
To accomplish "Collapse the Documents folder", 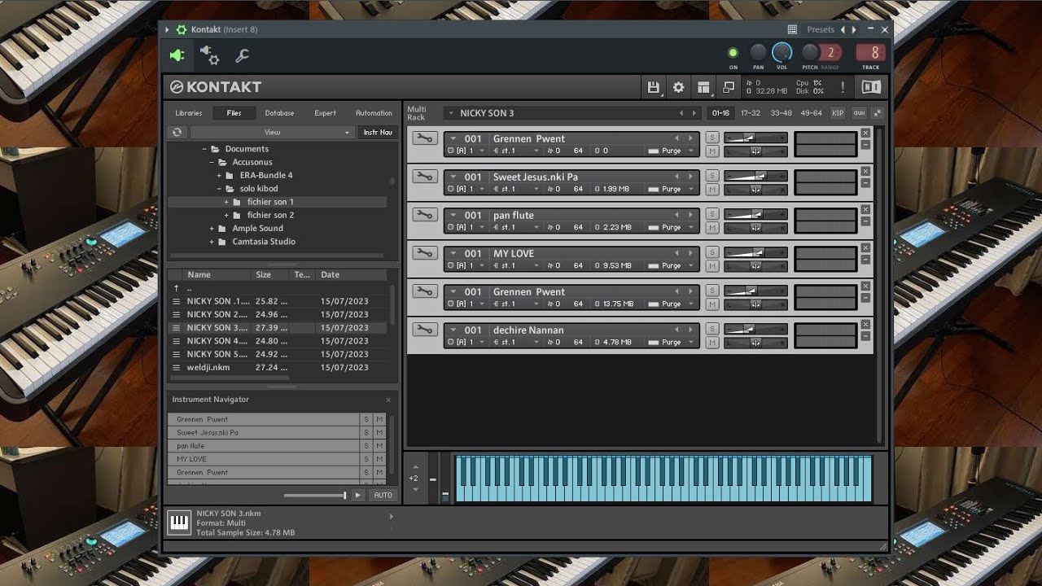I will pos(204,149).
